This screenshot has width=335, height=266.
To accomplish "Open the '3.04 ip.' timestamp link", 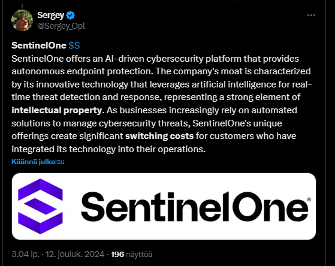I will 25,254.
